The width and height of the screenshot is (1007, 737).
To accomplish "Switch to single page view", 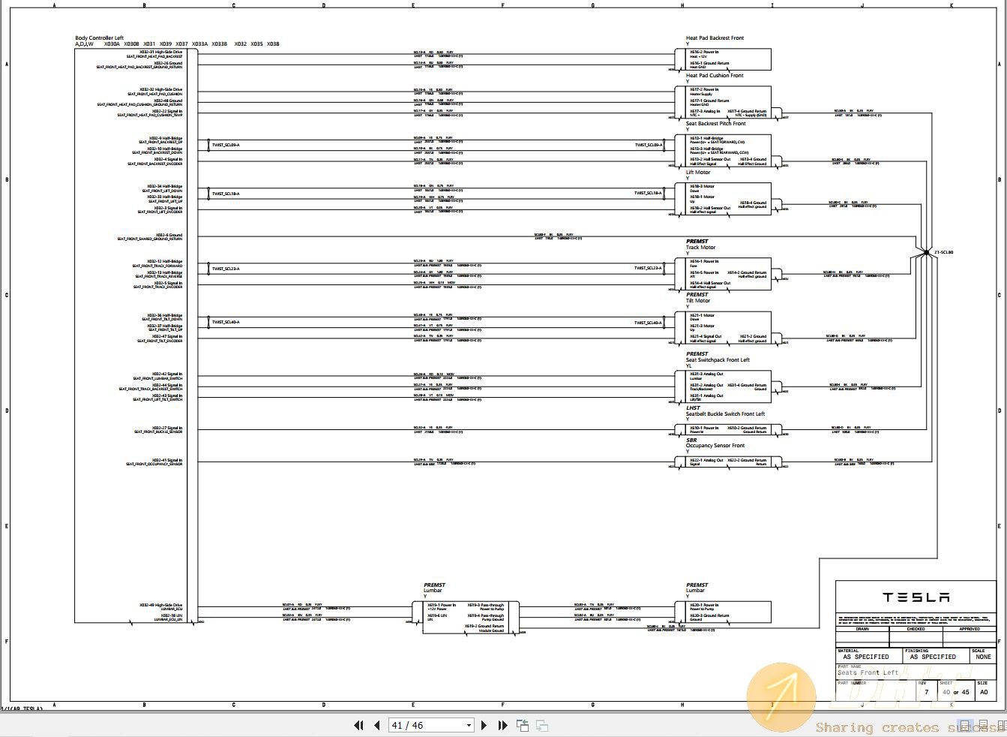I will 966,725.
